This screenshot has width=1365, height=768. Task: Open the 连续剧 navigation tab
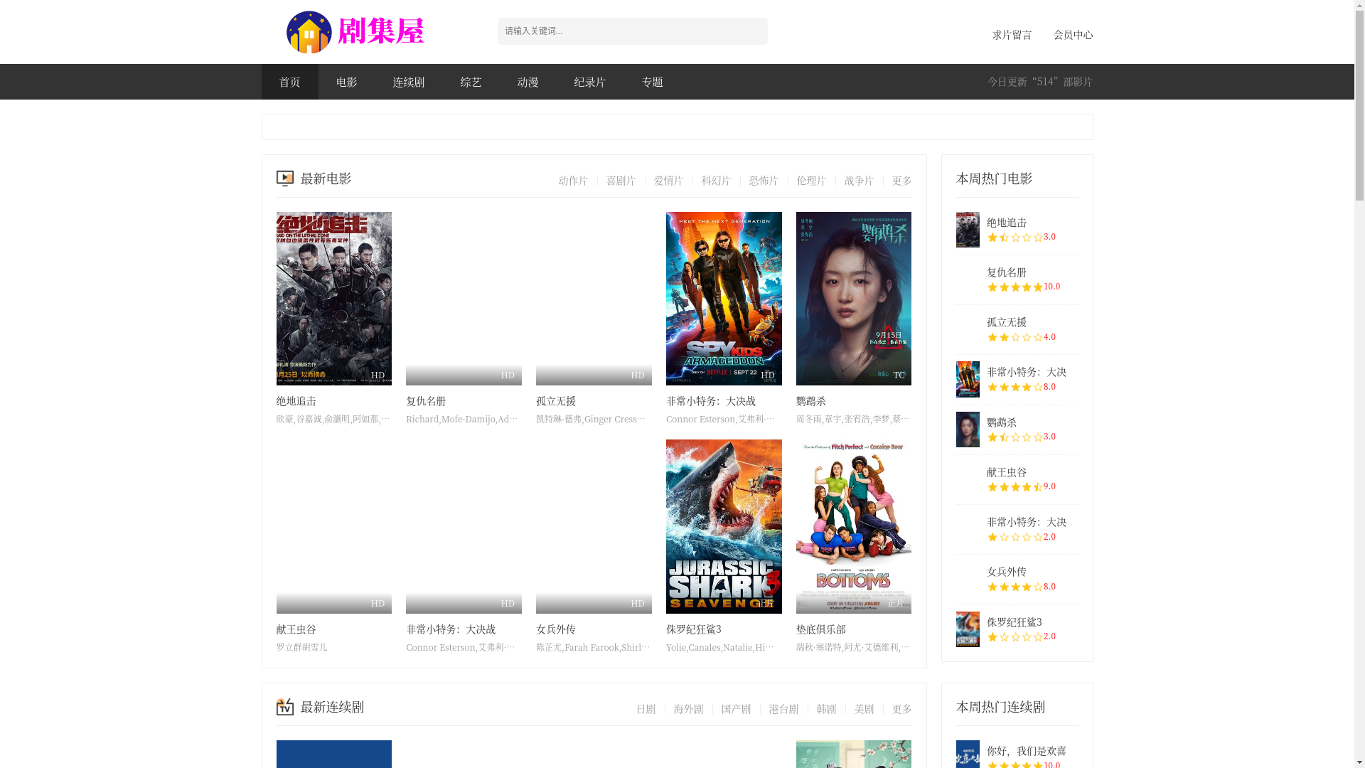[x=408, y=82]
